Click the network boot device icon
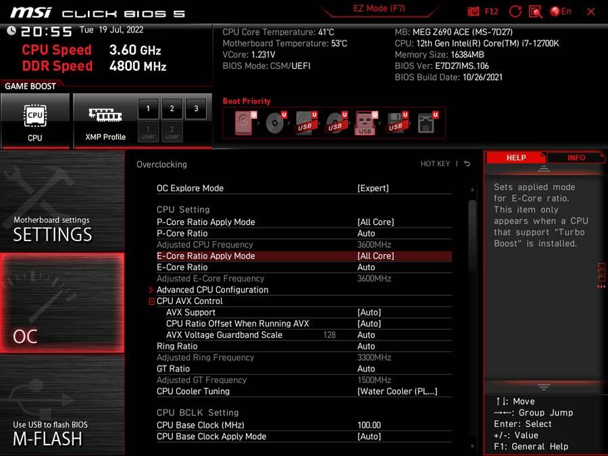Screen dimensions: 608x456 (428, 123)
